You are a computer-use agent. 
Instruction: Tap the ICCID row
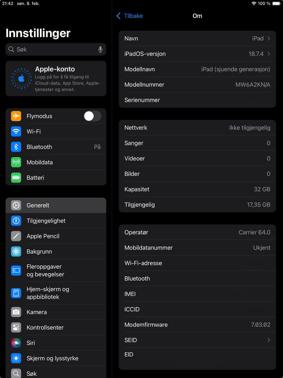pos(197,309)
